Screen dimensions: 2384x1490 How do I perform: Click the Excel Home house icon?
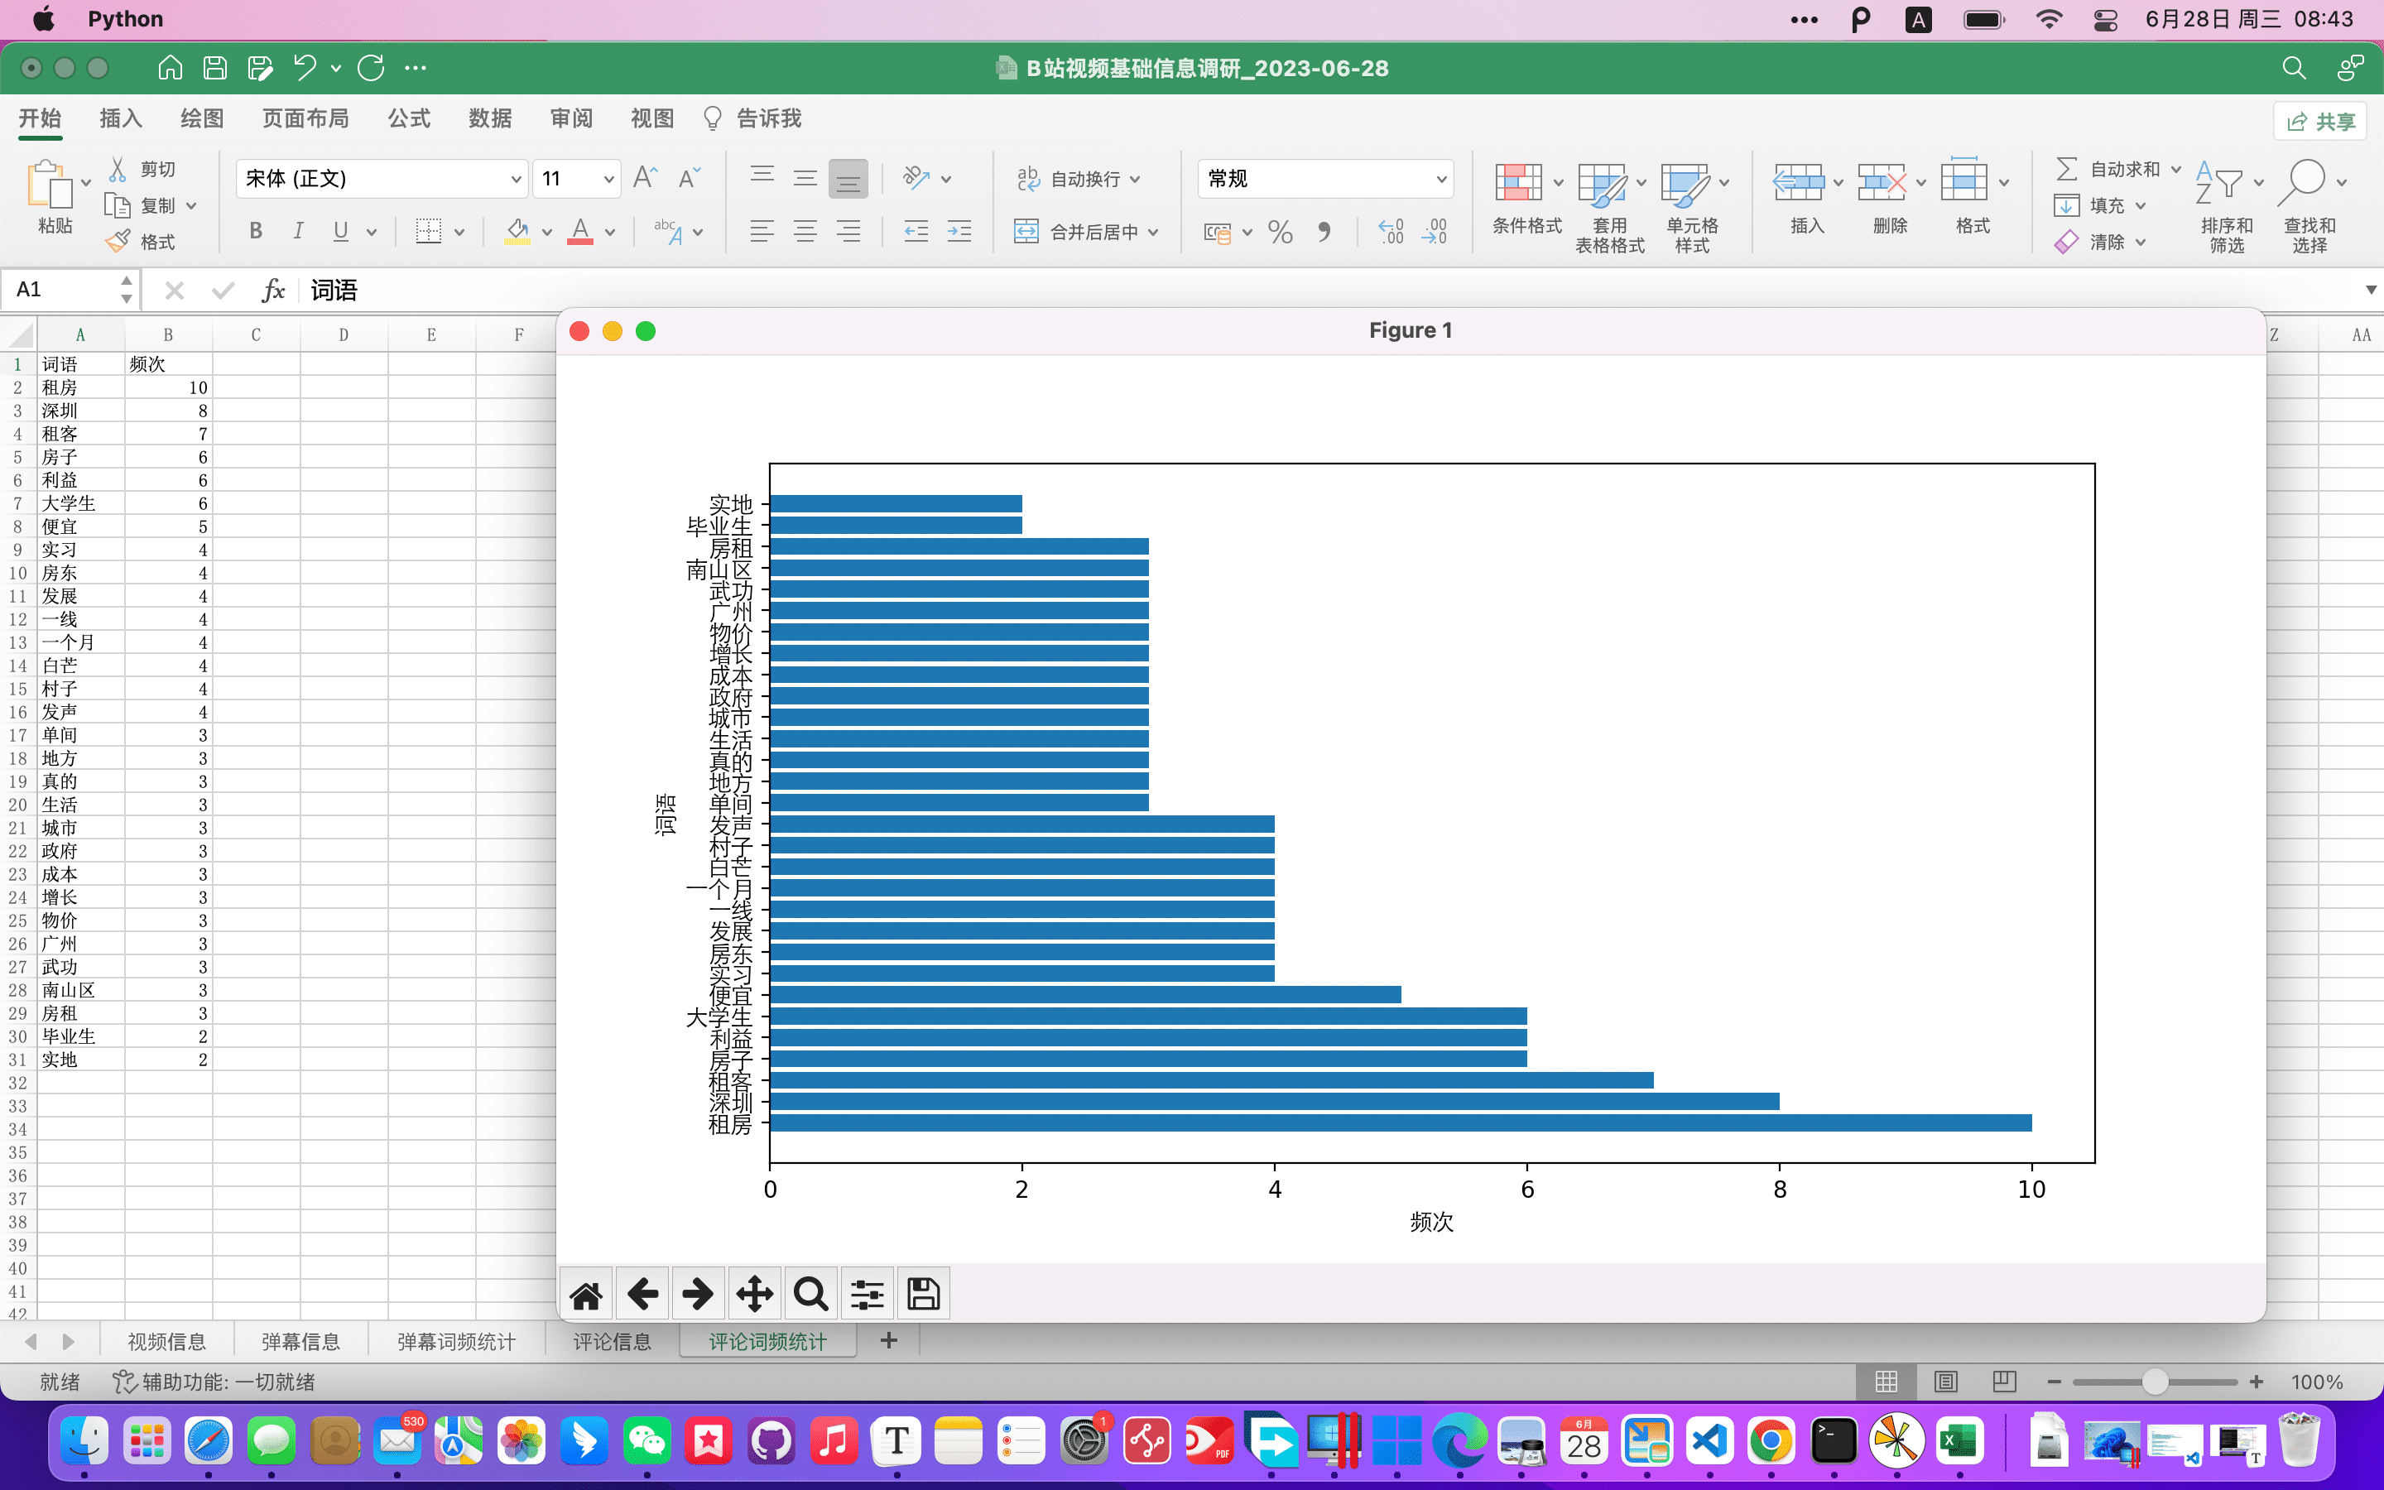(x=171, y=68)
